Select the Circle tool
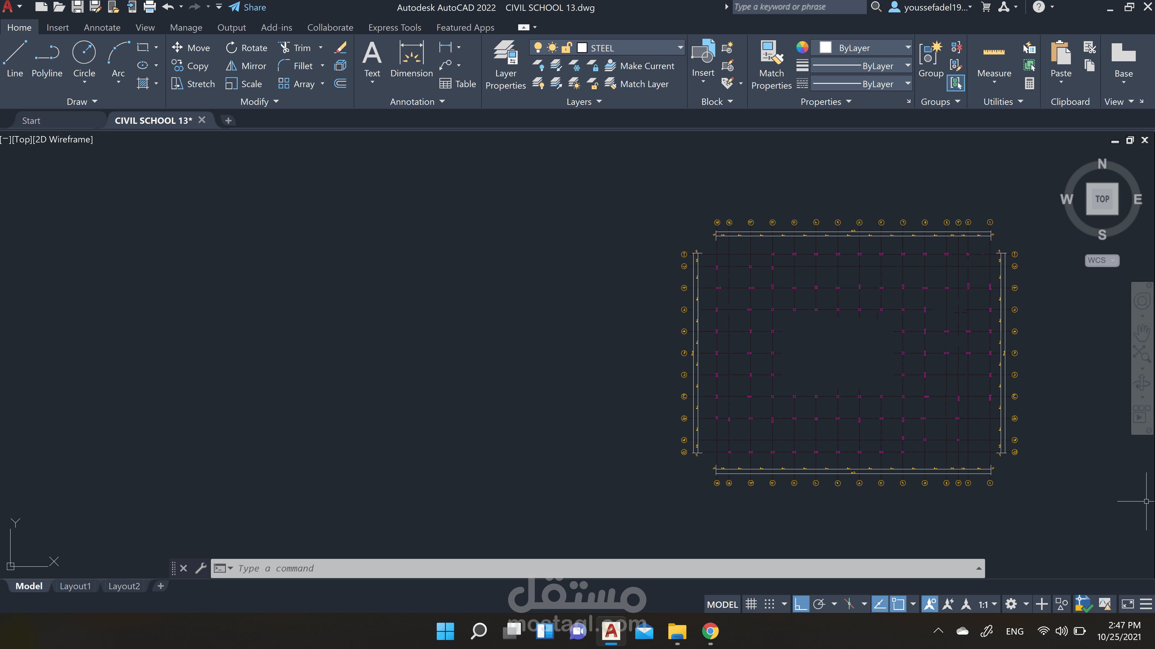Viewport: 1155px width, 649px height. (x=84, y=58)
